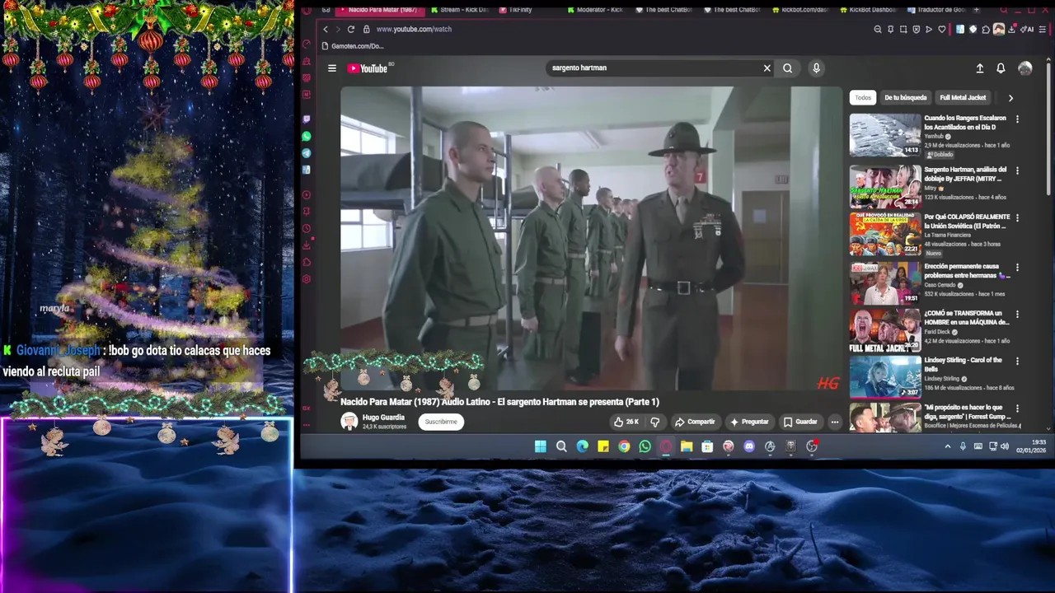1055x593 pixels.
Task: Clear the search text with the X
Action: [767, 68]
